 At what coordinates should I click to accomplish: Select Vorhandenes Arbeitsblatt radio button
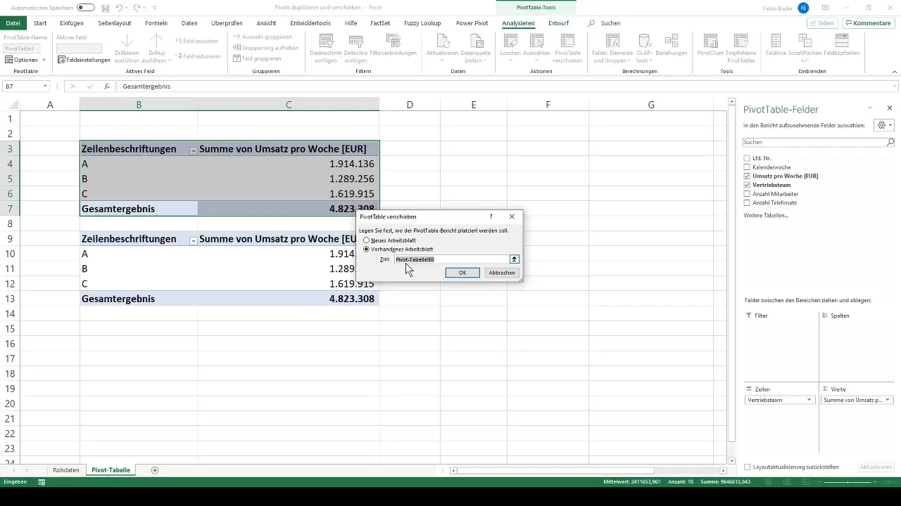366,249
